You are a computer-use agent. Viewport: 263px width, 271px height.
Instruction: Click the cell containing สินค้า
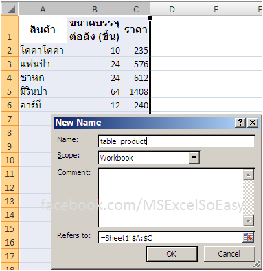click(43, 30)
